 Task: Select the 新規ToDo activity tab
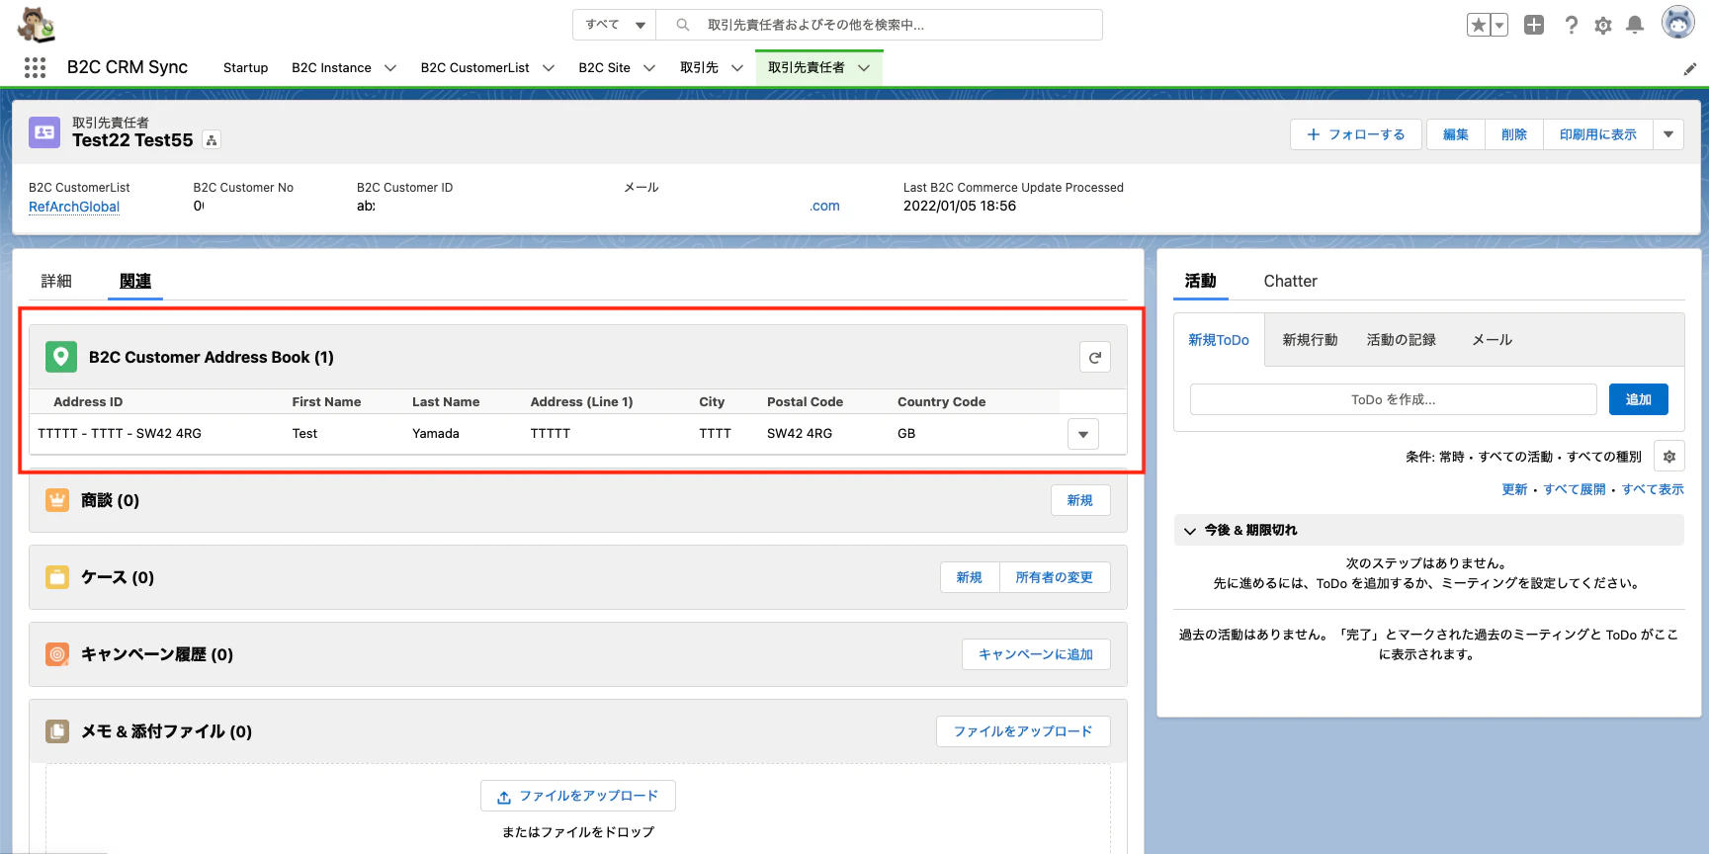(x=1219, y=340)
